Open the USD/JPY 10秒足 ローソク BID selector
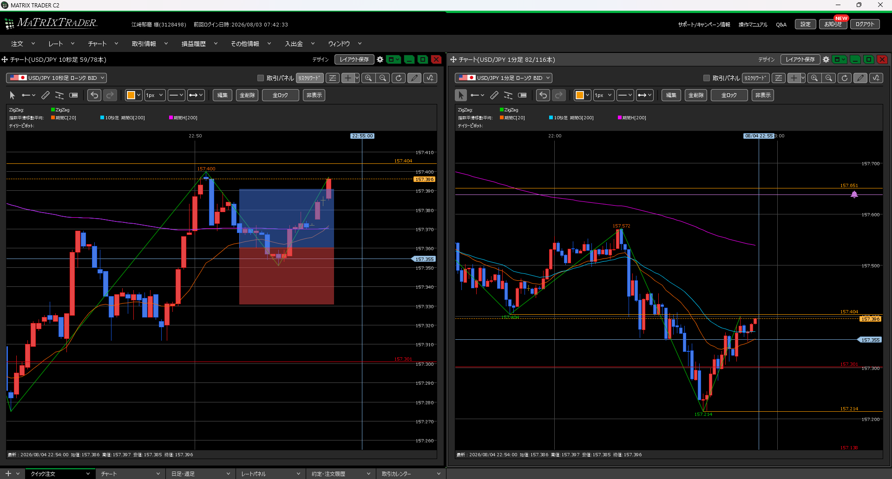 coord(56,78)
